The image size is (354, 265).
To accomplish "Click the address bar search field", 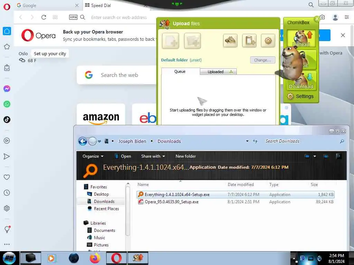I will click(x=119, y=17).
